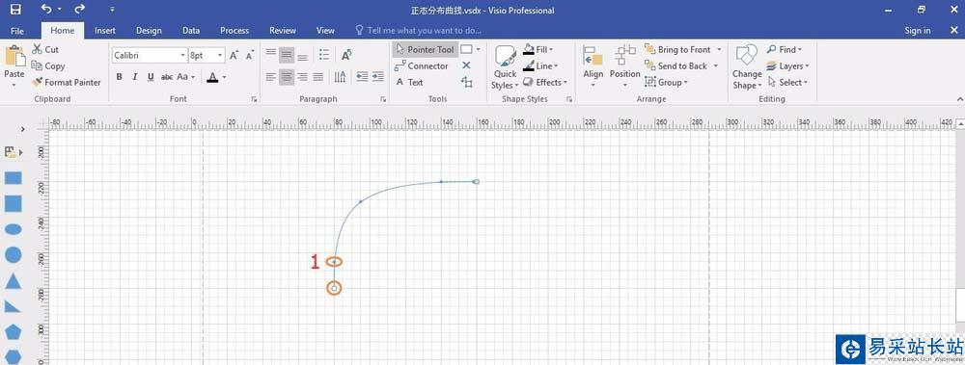Click the Tell me what you want field

pyautogui.click(x=419, y=30)
